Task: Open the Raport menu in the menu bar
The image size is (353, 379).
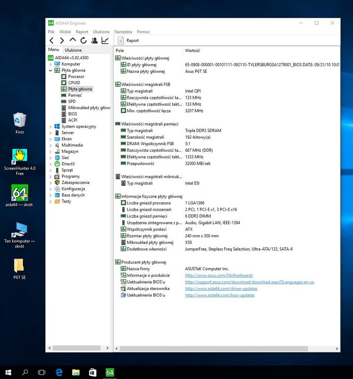Action: pyautogui.click(x=82, y=32)
